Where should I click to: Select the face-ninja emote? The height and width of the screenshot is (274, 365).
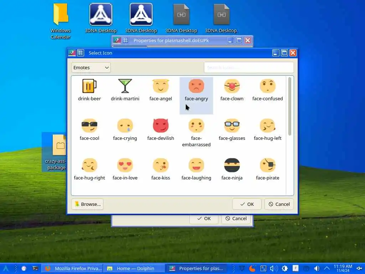point(232,169)
